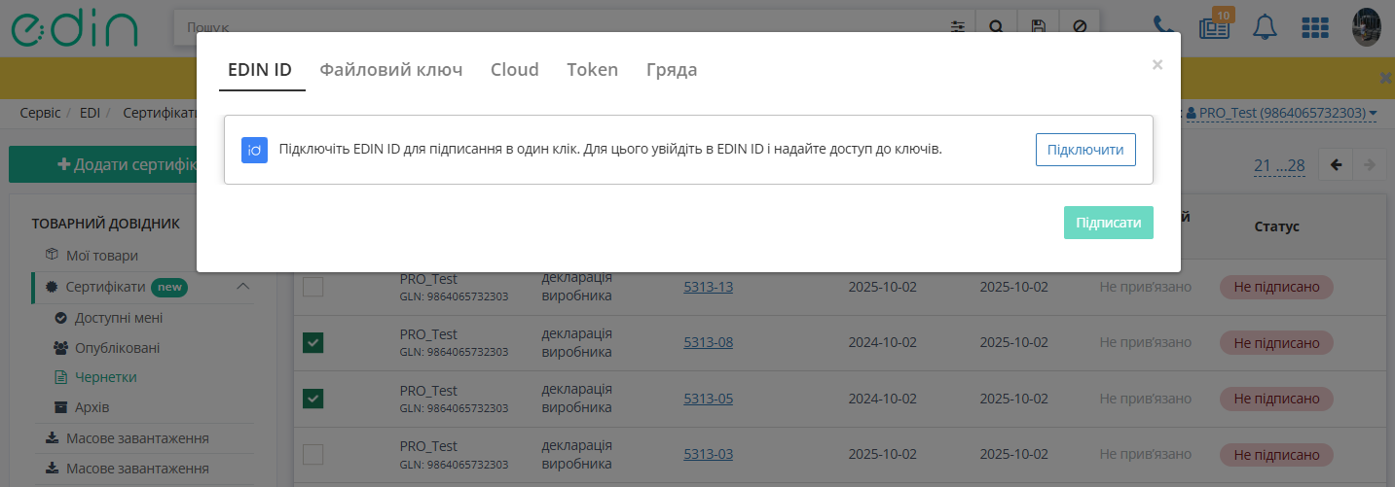Click ТОВАРНИЙ ДОВІДНИК heading

106,224
